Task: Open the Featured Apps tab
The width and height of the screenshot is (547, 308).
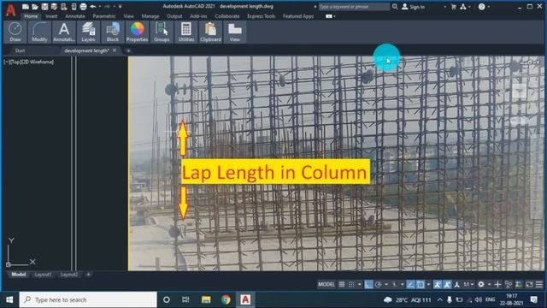Action: [298, 16]
